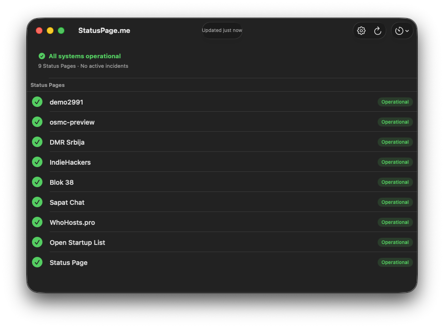Click the StatusPage.me window title
This screenshot has height=328, width=444.
tap(104, 31)
